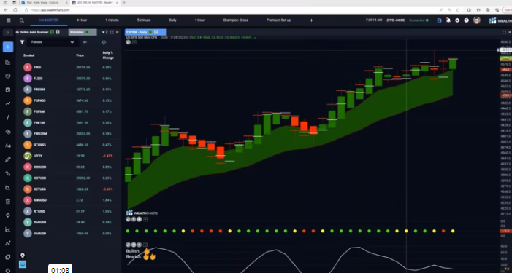Click the blue plus button in left sidebar

click(x=8, y=47)
